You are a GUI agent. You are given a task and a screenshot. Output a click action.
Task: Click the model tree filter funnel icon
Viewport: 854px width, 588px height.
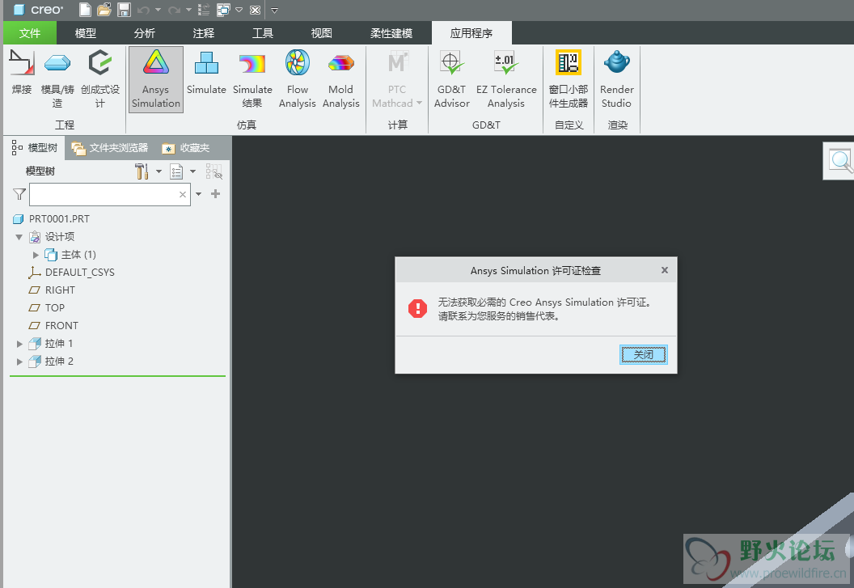coord(19,194)
